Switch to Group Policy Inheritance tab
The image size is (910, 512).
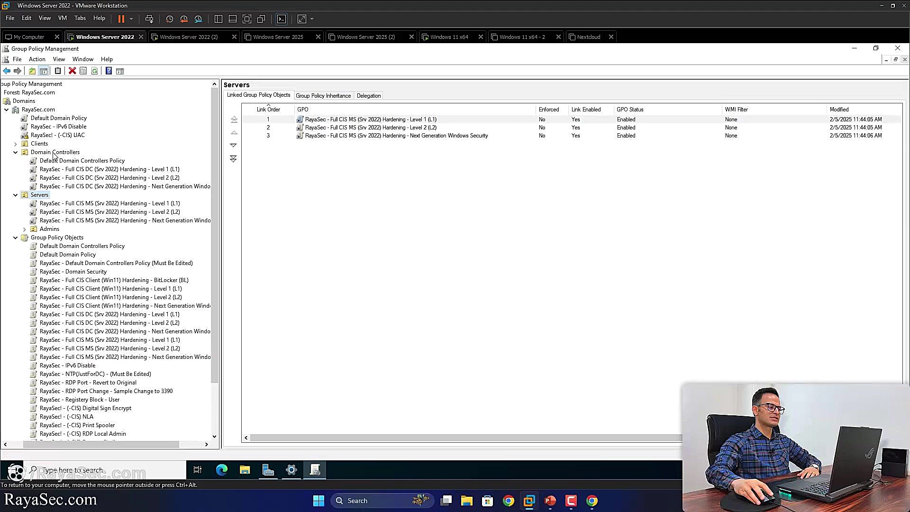(x=323, y=96)
